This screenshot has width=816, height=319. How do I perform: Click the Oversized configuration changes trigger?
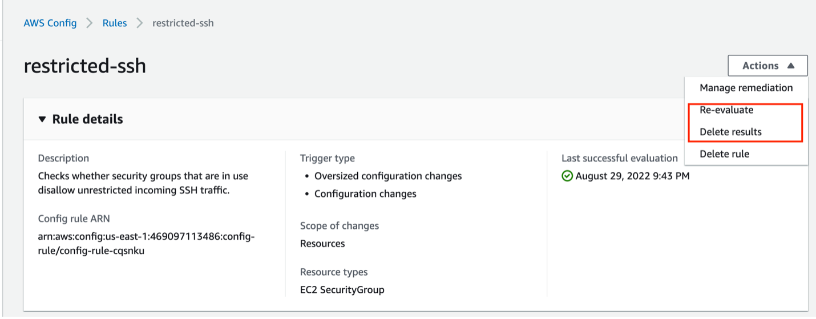(x=388, y=176)
